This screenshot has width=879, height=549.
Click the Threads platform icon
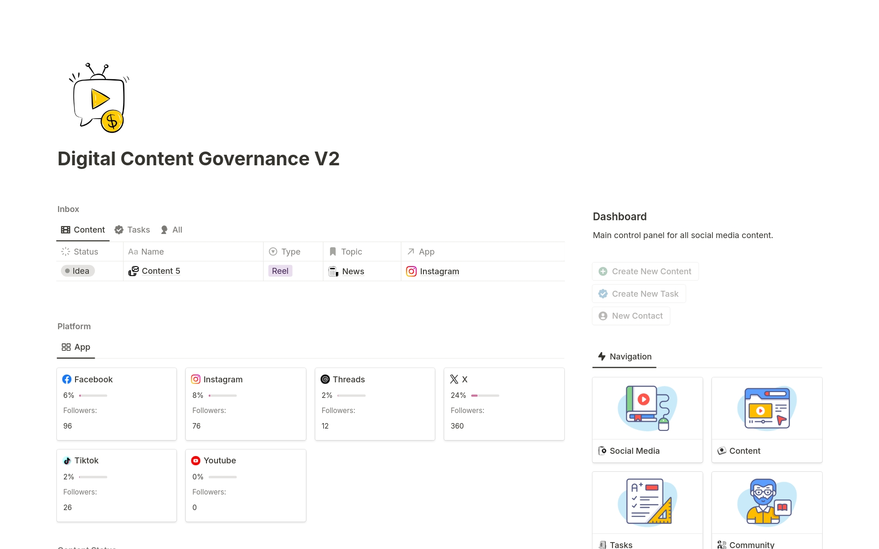(x=325, y=380)
